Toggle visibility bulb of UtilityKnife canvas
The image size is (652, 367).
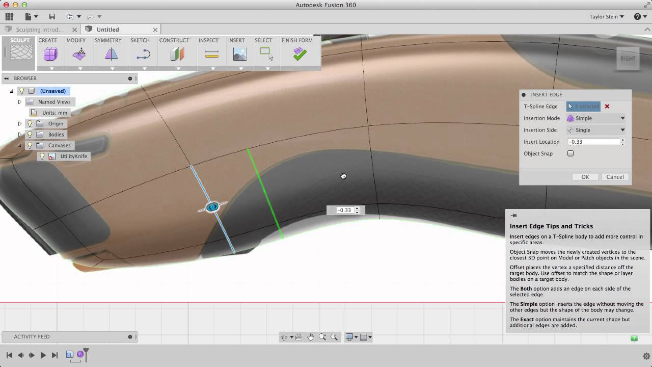[42, 156]
